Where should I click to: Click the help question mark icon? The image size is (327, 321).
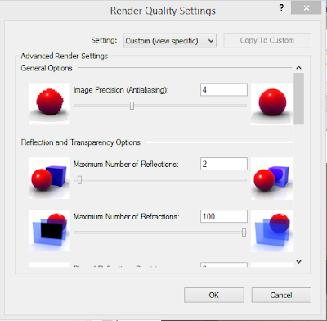click(281, 7)
